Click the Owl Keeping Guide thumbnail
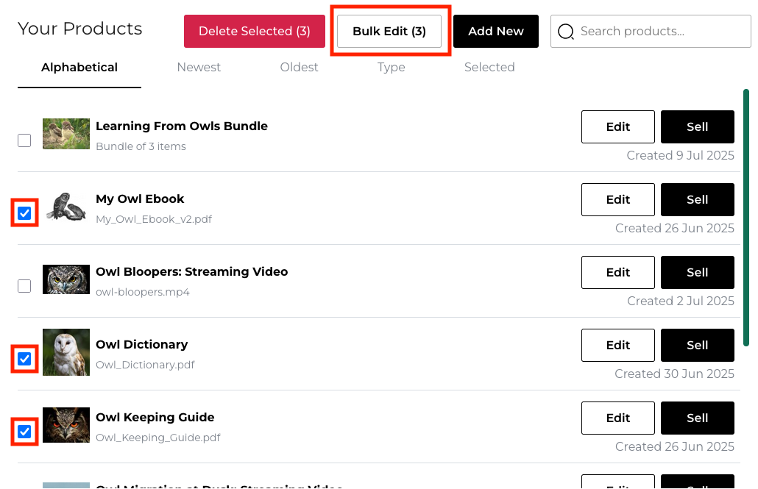758x489 pixels. click(66, 425)
